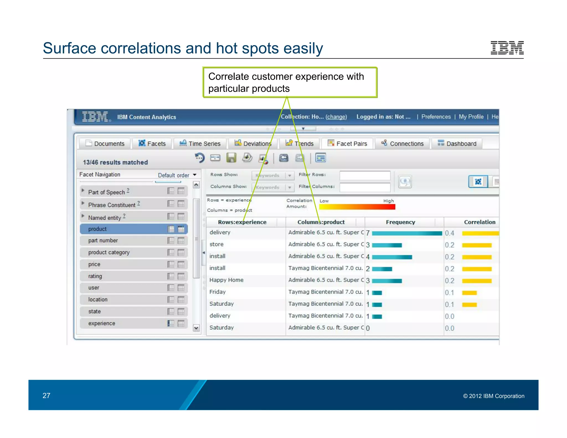Switch to the Facets tab

(152, 144)
